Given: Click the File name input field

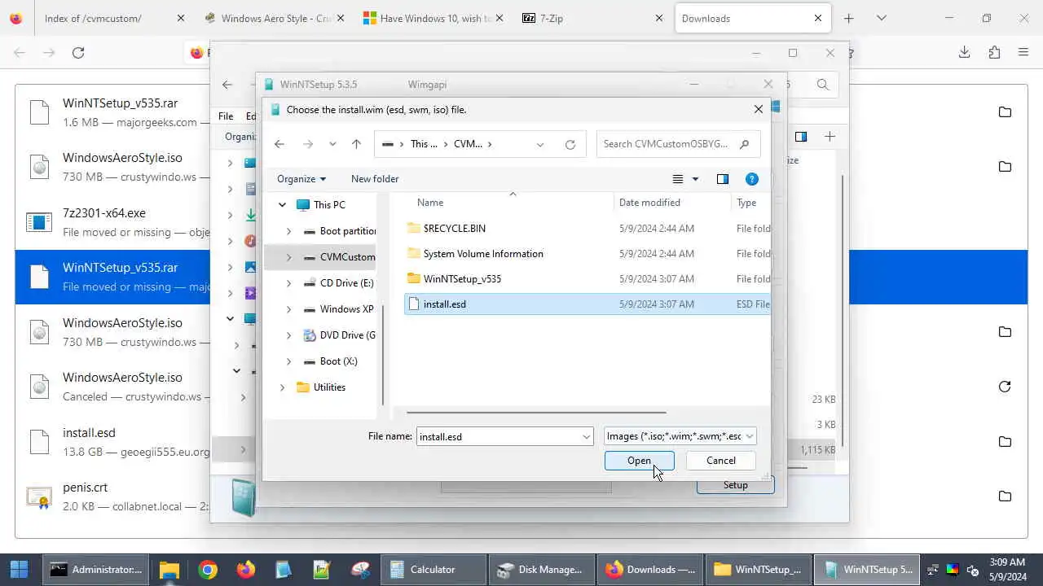Looking at the screenshot, I should [x=497, y=436].
